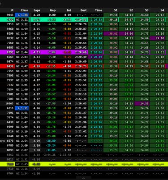Select the red highlighted row with iR 8439
This screenshot has height=180, width=168.
coord(84,66)
